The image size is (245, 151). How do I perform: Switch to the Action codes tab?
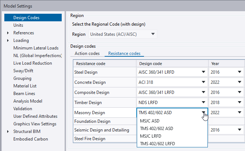click(87, 53)
